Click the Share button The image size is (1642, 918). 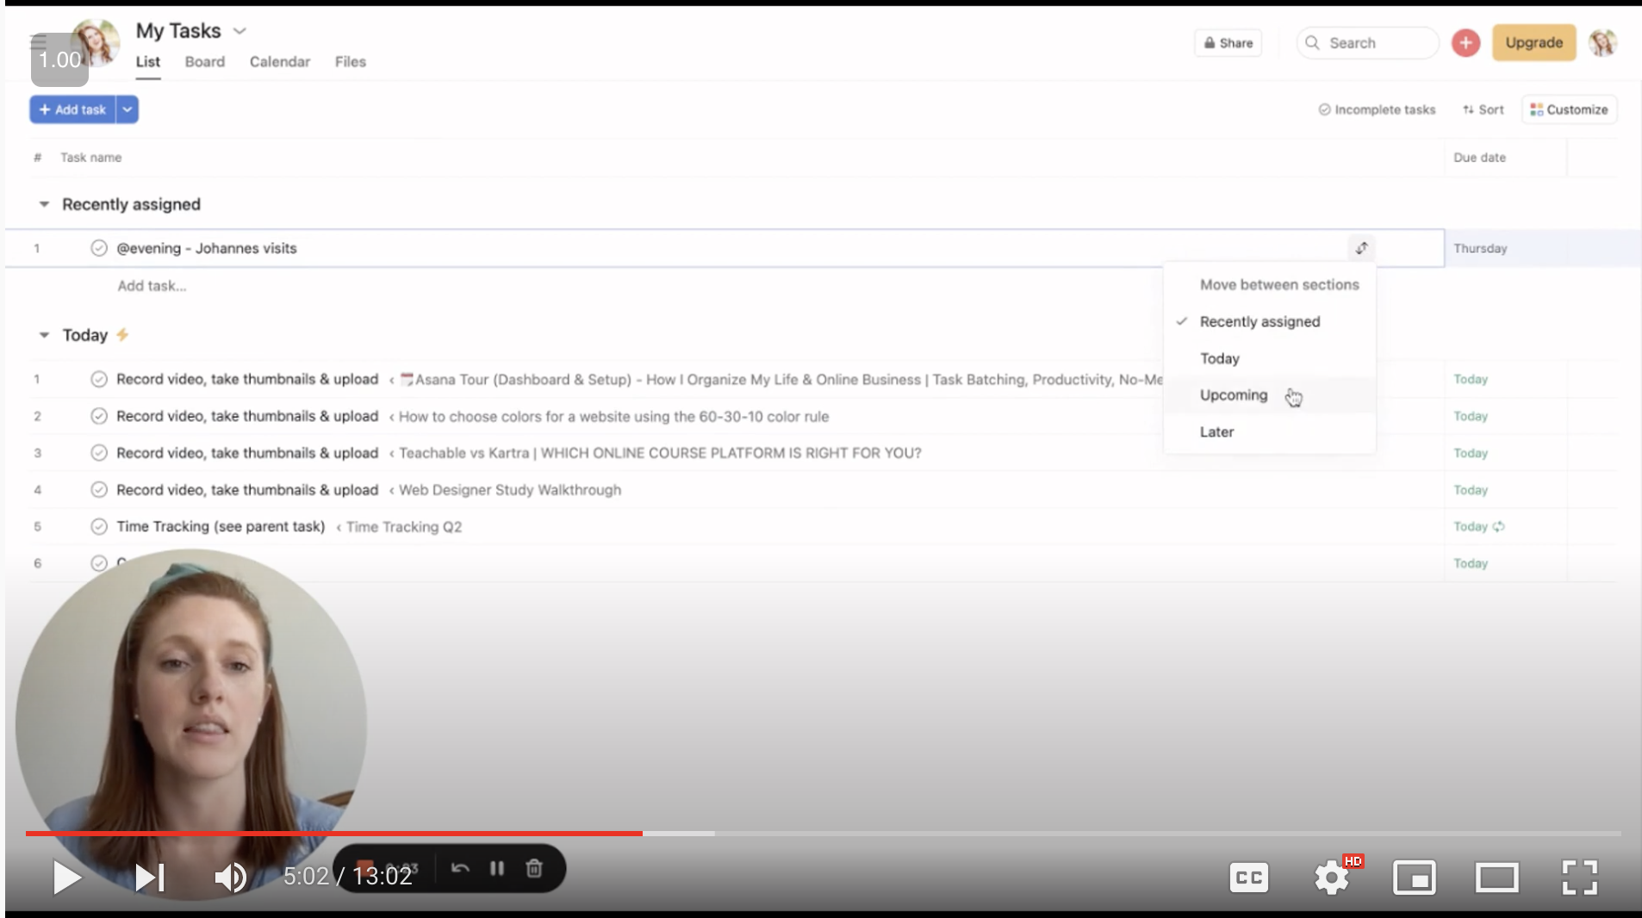[1228, 43]
